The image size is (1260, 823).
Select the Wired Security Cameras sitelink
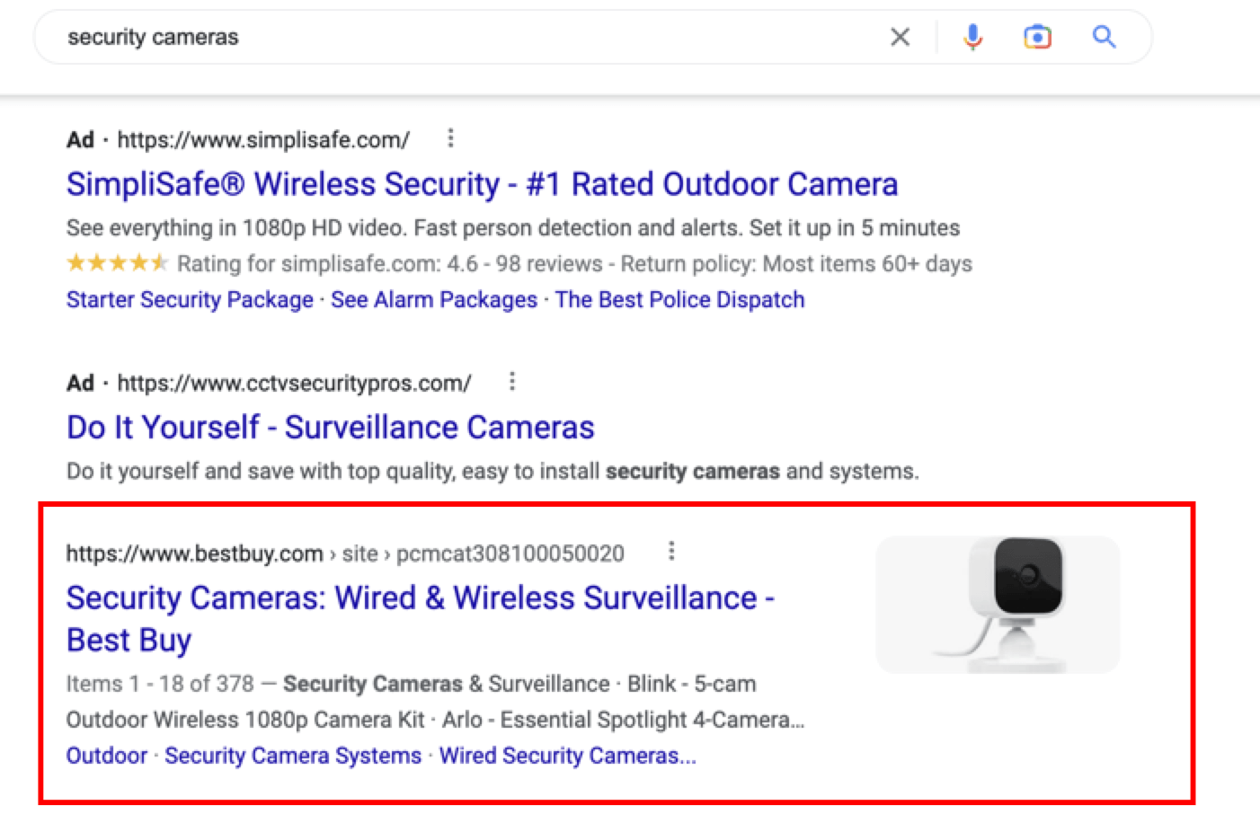[x=567, y=756]
